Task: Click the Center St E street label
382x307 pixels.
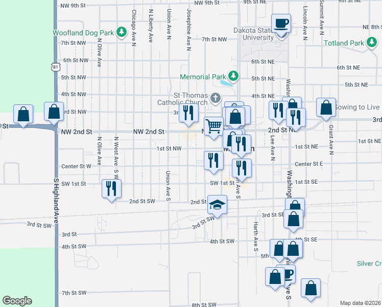Action: coord(309,164)
